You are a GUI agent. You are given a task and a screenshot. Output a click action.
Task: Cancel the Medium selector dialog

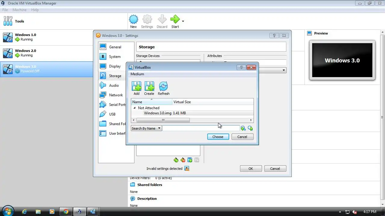pos(242,137)
